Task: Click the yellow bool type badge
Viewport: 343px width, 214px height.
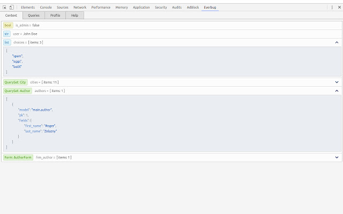Action: coord(8,25)
